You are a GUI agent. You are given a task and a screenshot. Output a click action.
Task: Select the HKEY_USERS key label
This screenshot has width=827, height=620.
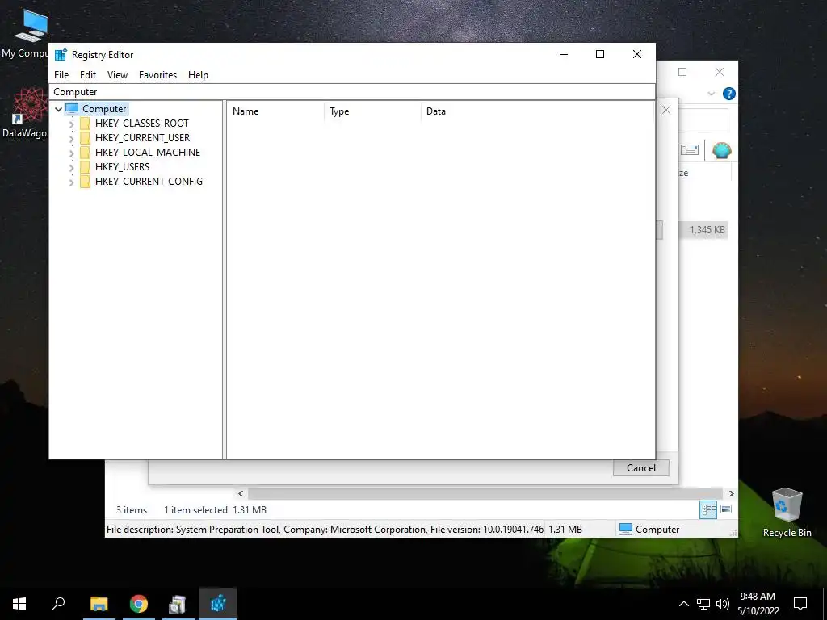point(123,166)
